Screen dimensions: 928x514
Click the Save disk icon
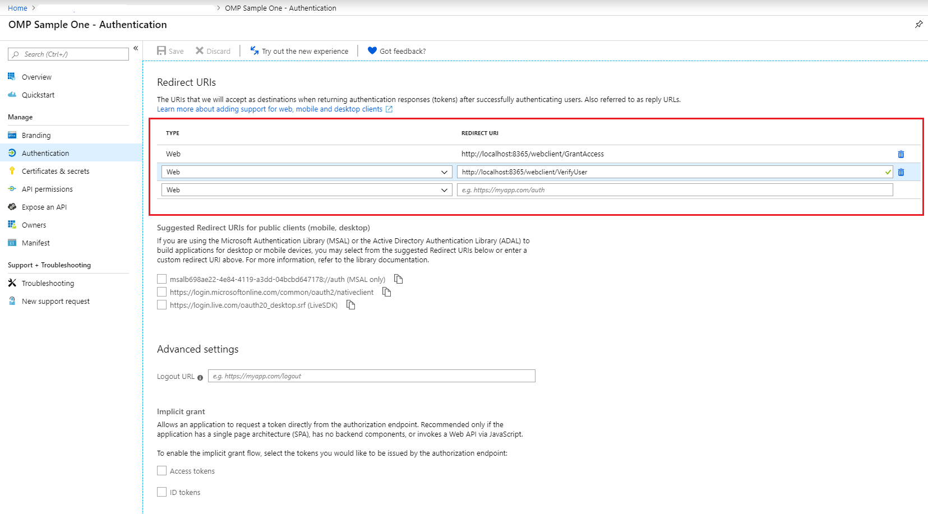161,51
